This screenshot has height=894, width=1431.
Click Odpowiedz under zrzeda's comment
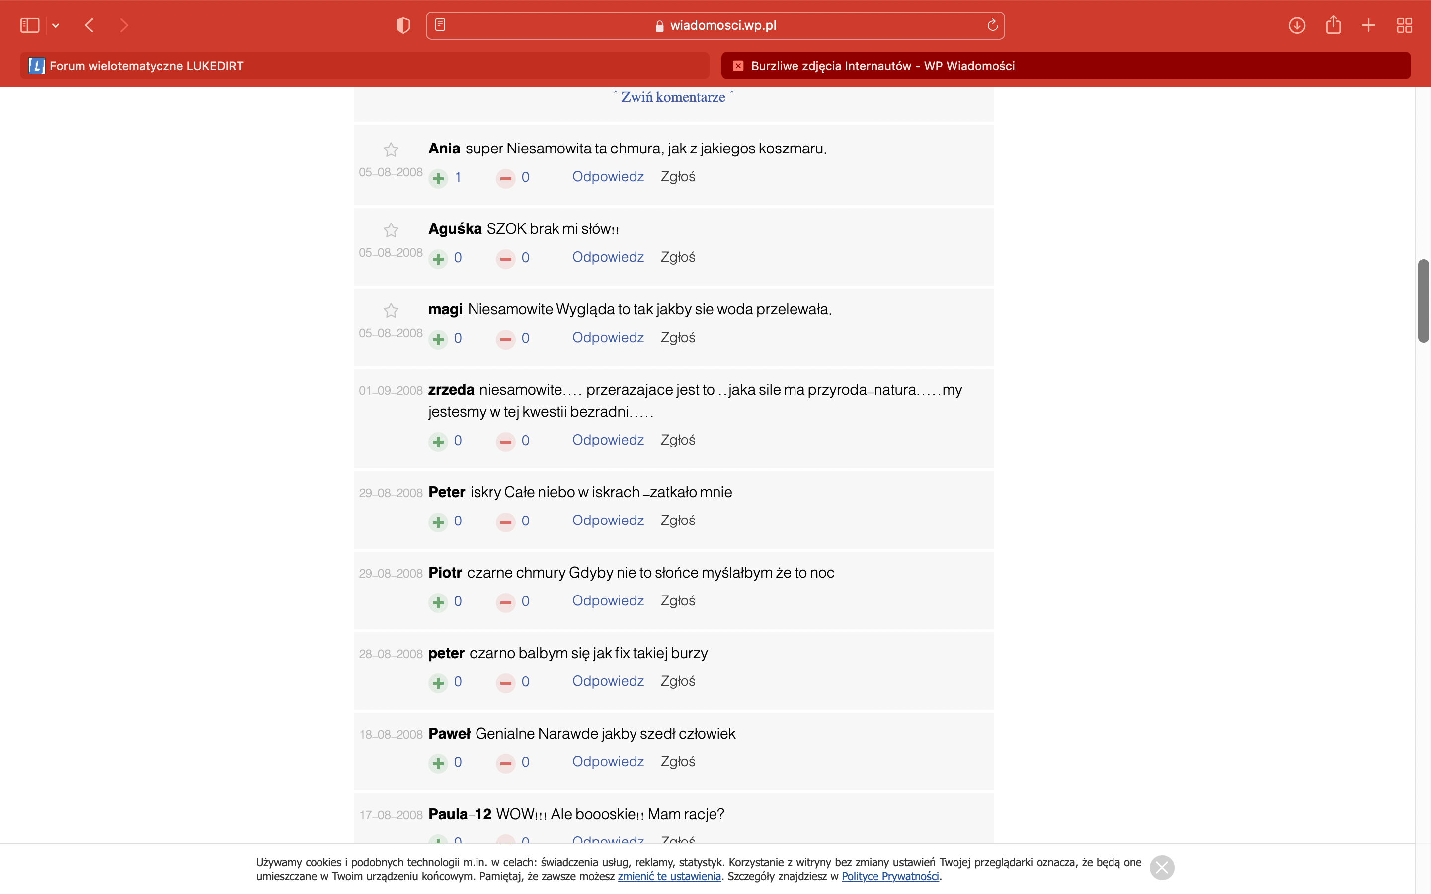click(608, 440)
